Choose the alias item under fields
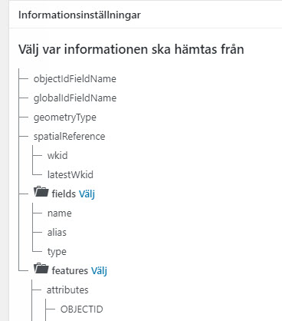The height and width of the screenshot is (321, 282). [x=57, y=233]
